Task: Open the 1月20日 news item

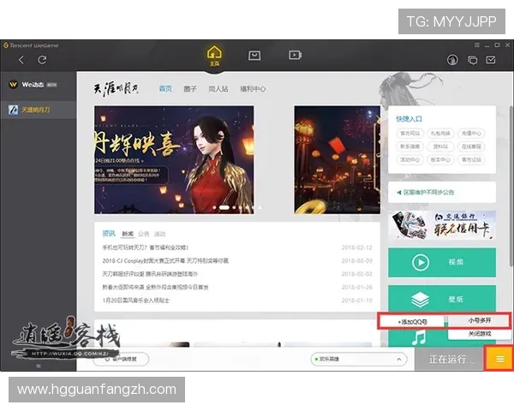Action: pos(237,301)
